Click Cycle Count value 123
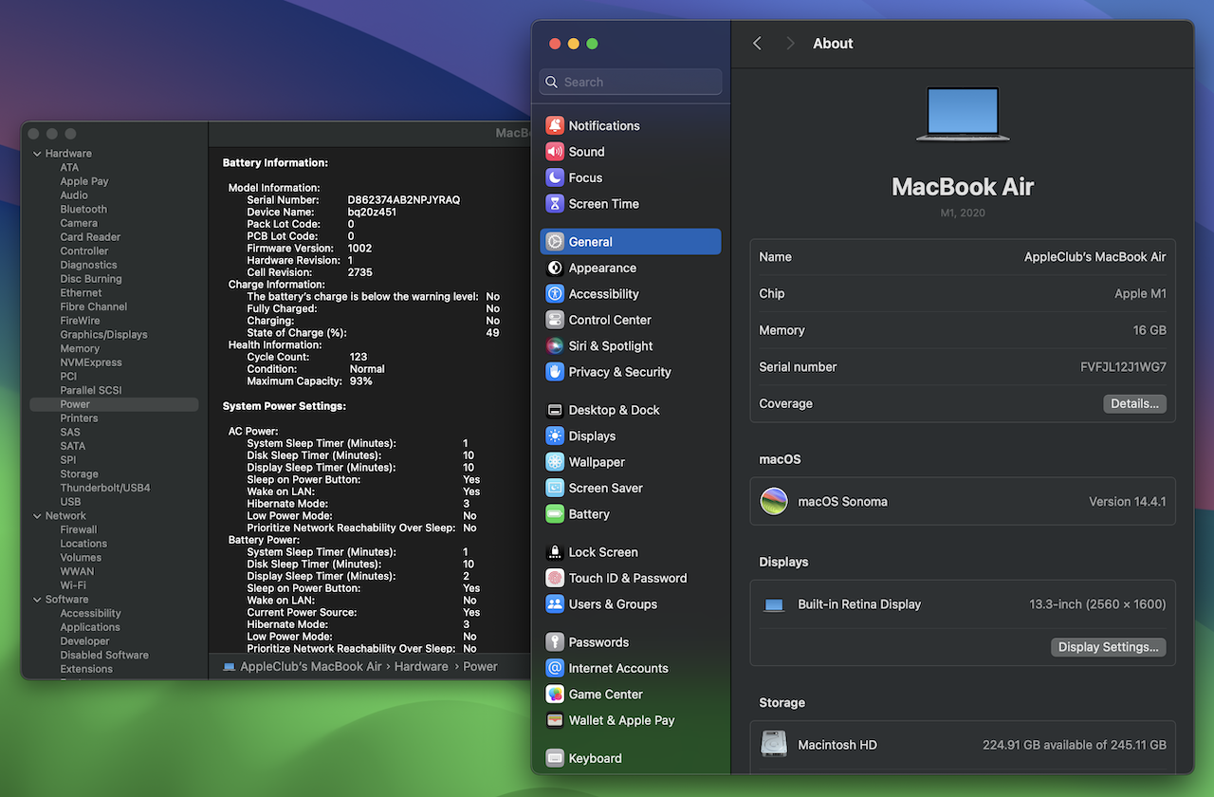 pos(359,357)
